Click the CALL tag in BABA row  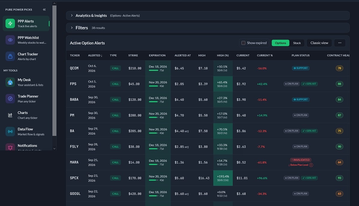click(x=115, y=100)
